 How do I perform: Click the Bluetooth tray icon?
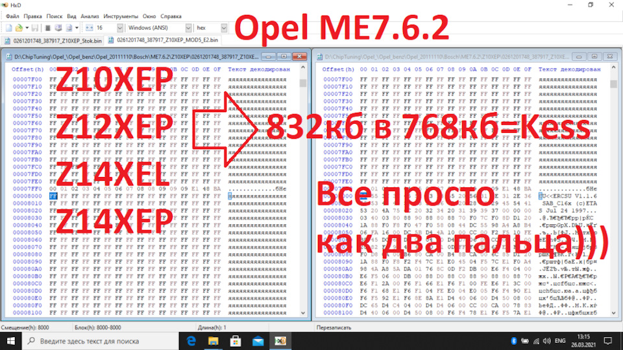coord(513,341)
